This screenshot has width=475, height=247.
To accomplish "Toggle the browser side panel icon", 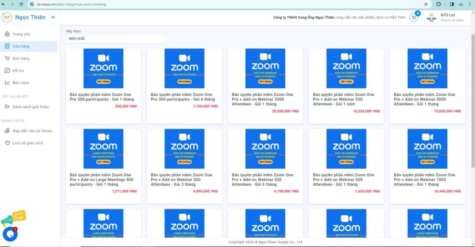I will [452, 4].
